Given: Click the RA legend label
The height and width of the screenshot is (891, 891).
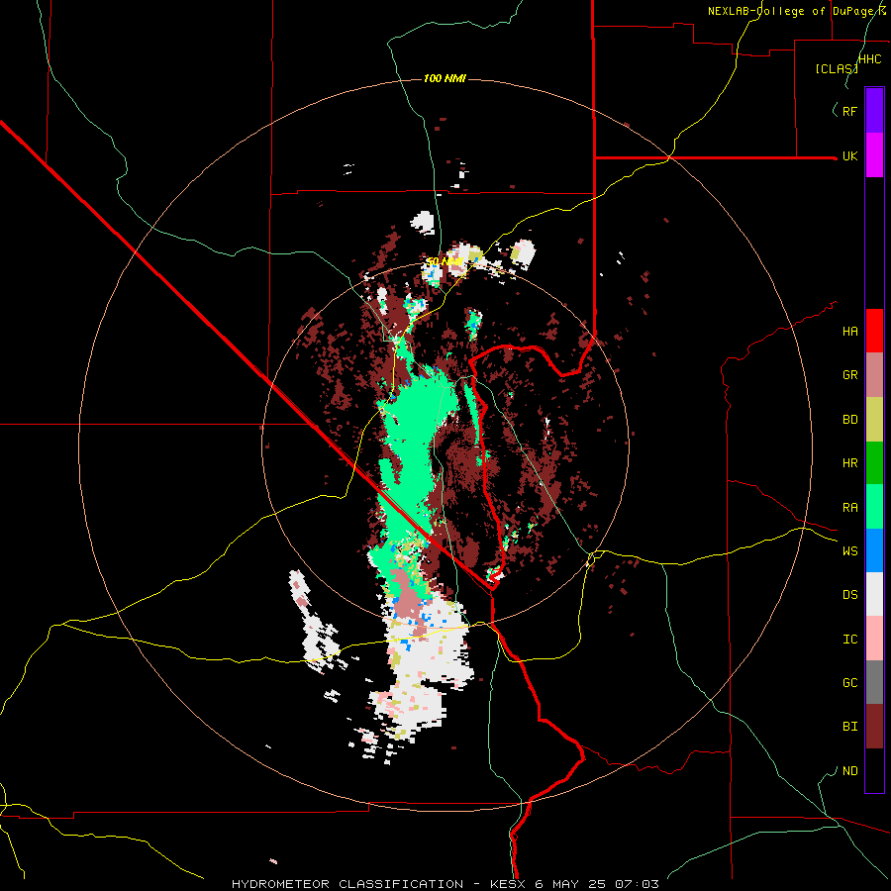Looking at the screenshot, I should (x=850, y=507).
